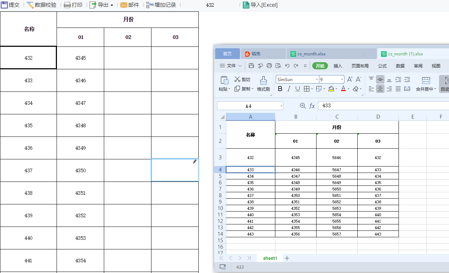
Task: Activate the 格式刷 format painter
Action: (263, 84)
